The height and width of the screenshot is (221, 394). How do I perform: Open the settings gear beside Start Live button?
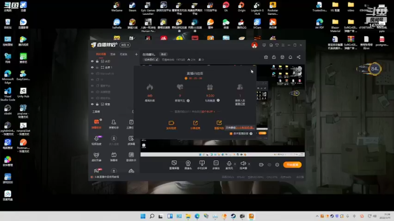[x=277, y=165]
